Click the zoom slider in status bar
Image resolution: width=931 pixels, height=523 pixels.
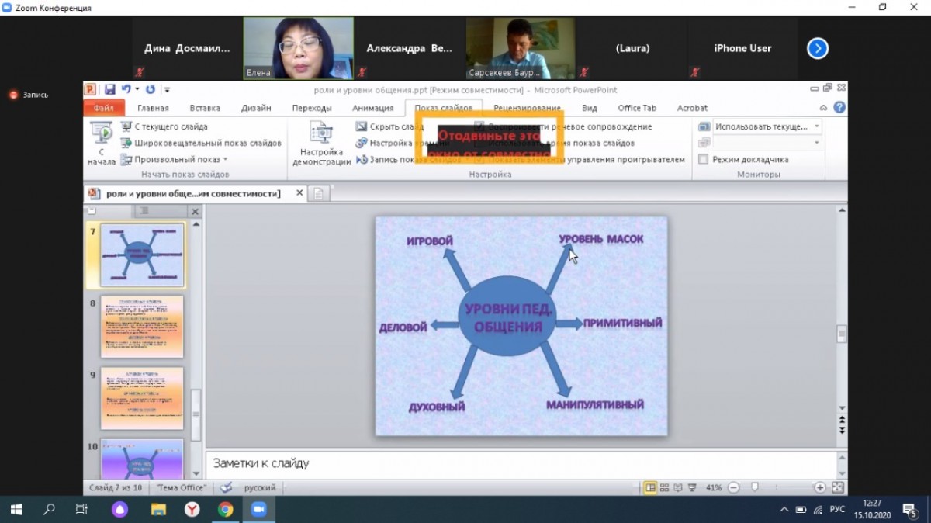[x=755, y=487]
